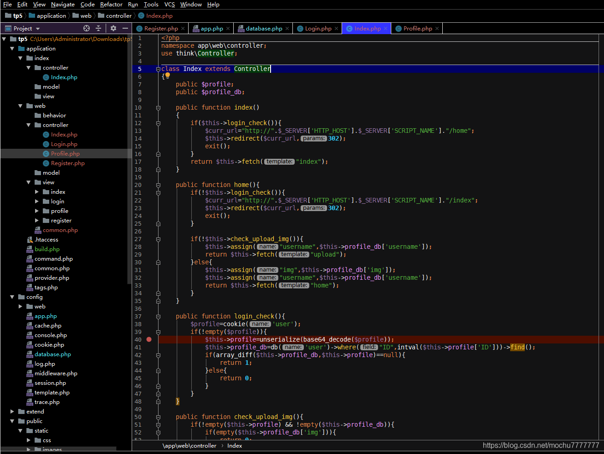This screenshot has height=454, width=604.
Task: Click the \app\web\controller breadcrumb in footer
Action: tap(189, 446)
